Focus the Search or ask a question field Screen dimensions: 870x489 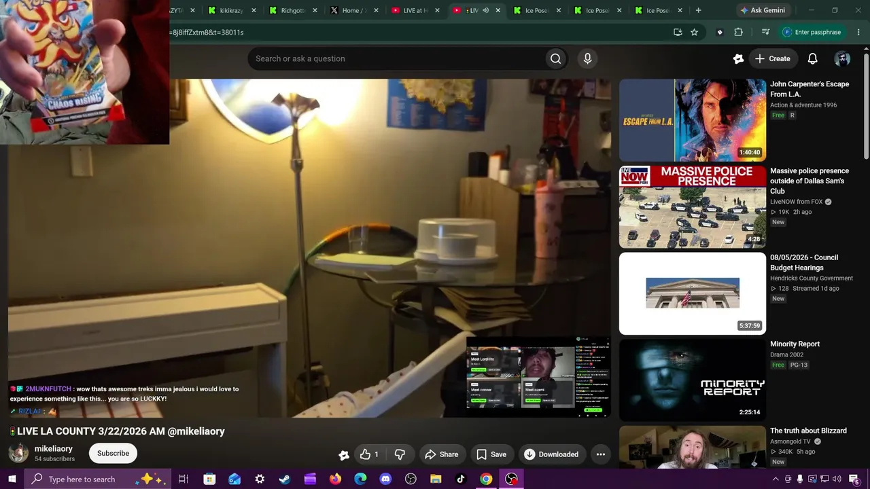coord(396,58)
